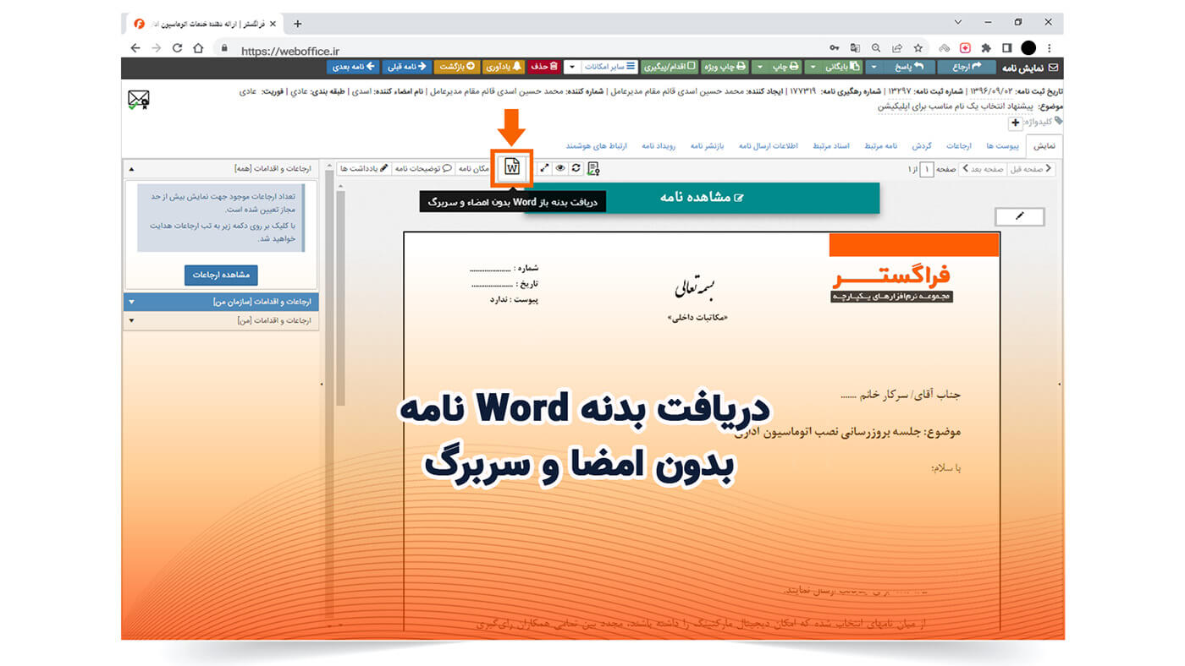
Task: Open the اطلاعات ارسال نامه tab
Action: (769, 146)
